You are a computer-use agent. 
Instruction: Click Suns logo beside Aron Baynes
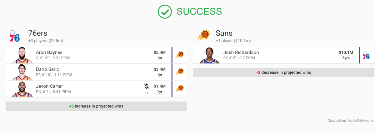coord(179,55)
